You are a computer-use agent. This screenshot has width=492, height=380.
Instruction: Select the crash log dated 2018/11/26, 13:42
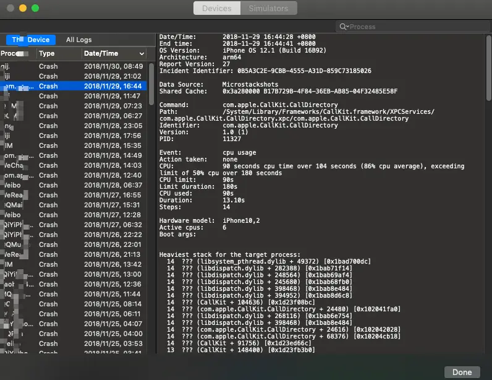74,264
